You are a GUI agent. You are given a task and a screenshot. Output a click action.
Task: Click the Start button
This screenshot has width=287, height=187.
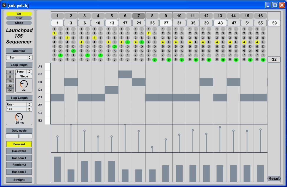point(19,18)
